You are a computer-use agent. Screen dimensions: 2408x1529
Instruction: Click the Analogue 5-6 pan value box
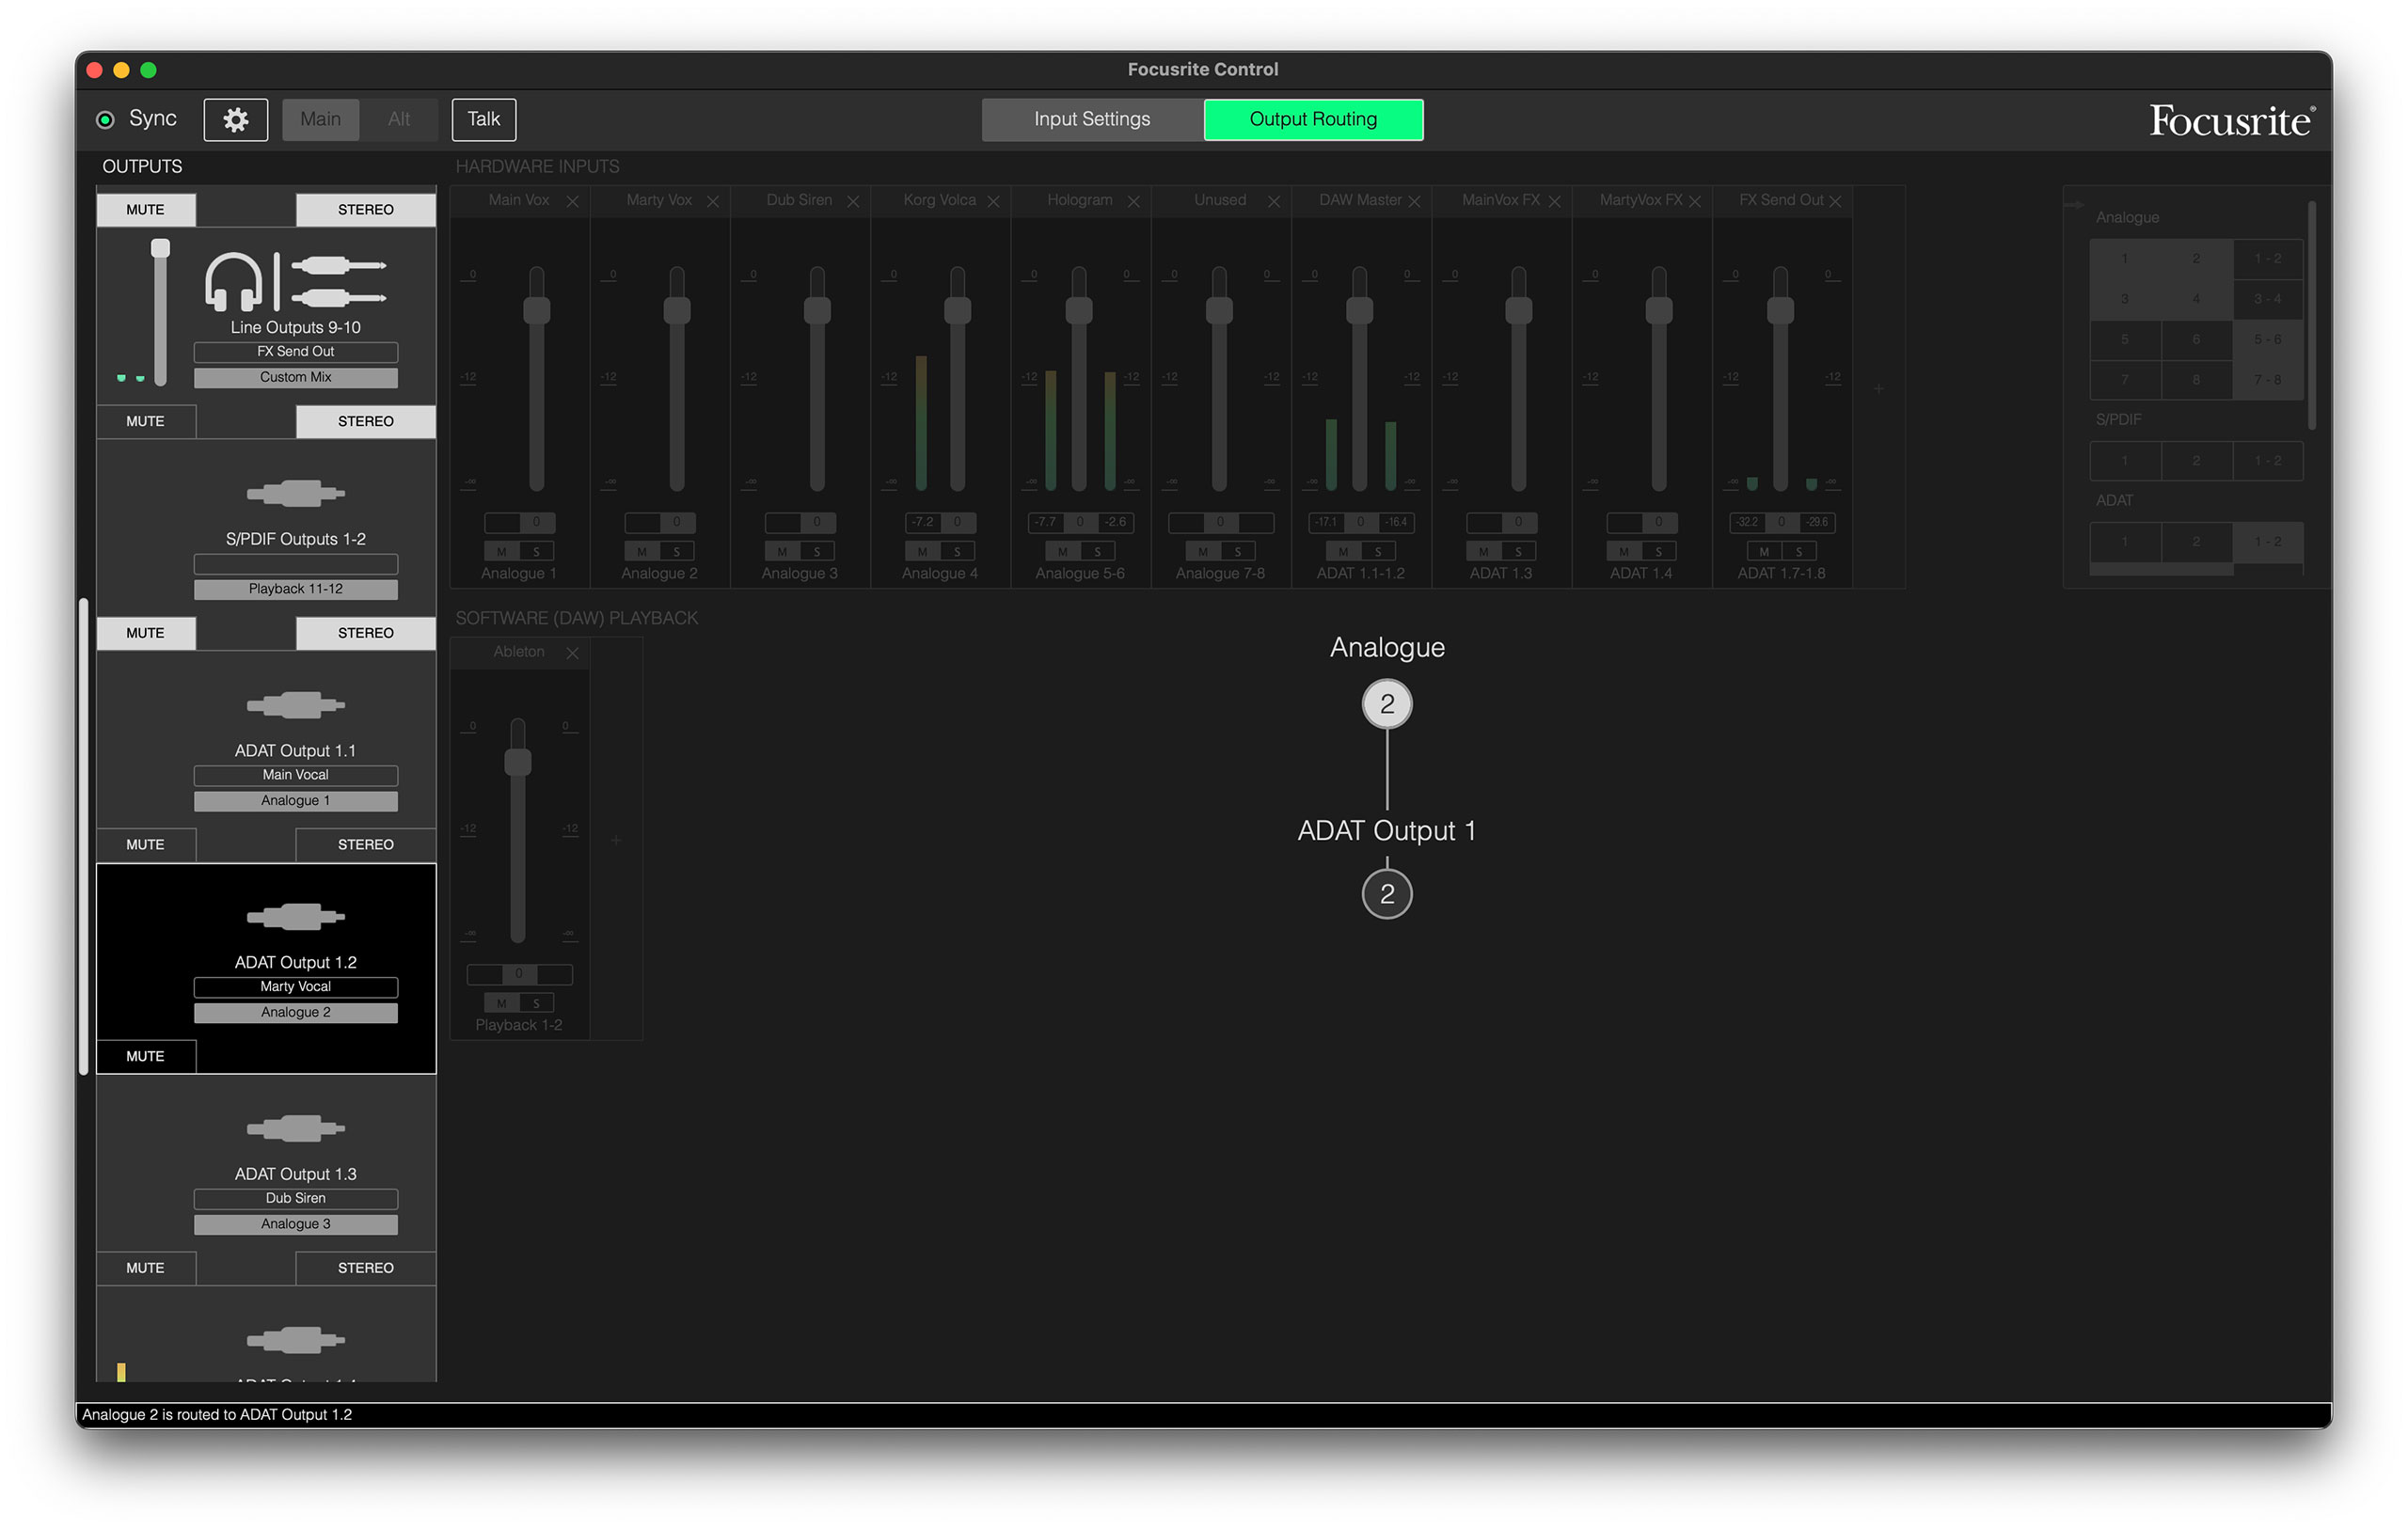1080,522
